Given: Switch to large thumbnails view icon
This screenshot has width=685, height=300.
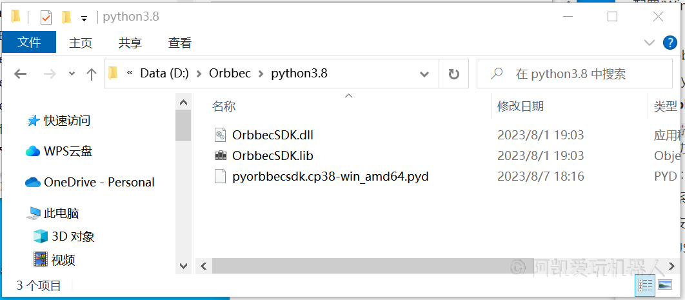Looking at the screenshot, I should (664, 285).
